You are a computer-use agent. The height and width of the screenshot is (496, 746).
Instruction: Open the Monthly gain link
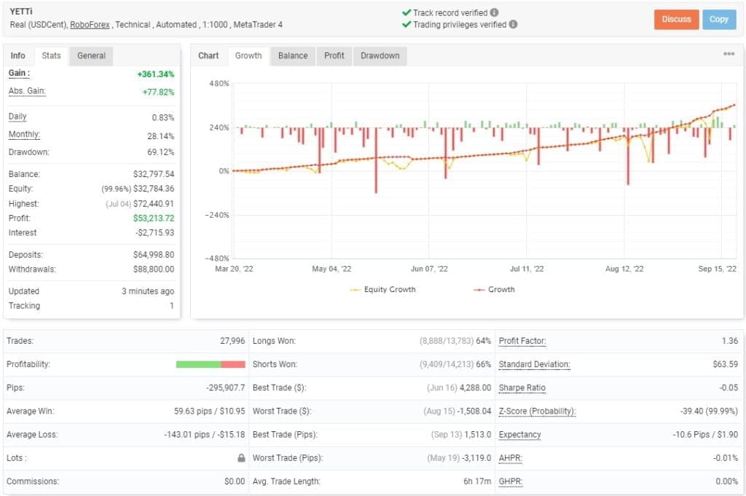(25, 135)
